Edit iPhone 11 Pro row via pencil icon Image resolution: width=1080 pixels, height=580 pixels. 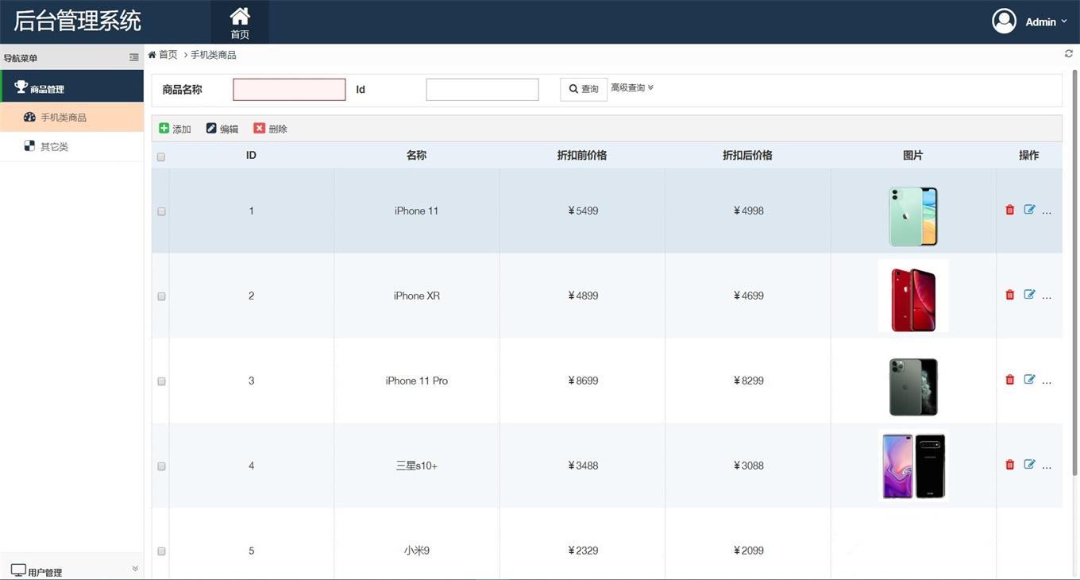1029,379
